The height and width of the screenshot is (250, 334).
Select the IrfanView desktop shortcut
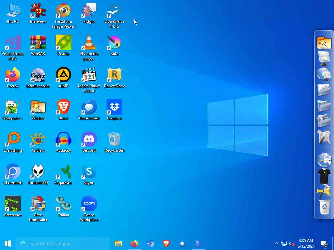pos(38,13)
